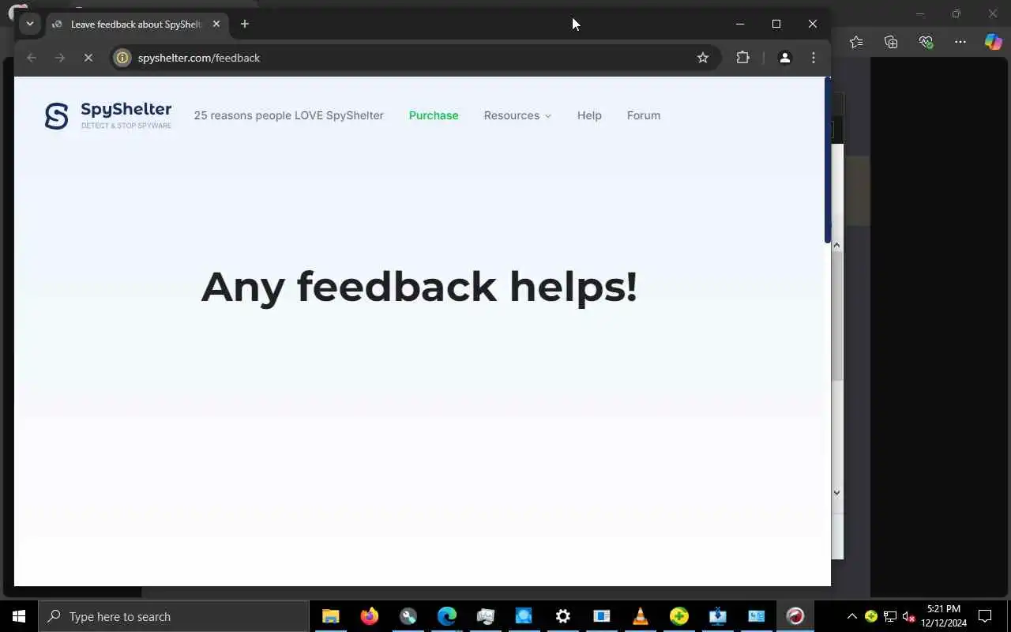Show hidden system tray icons
Image resolution: width=1011 pixels, height=632 pixels.
[x=852, y=616]
